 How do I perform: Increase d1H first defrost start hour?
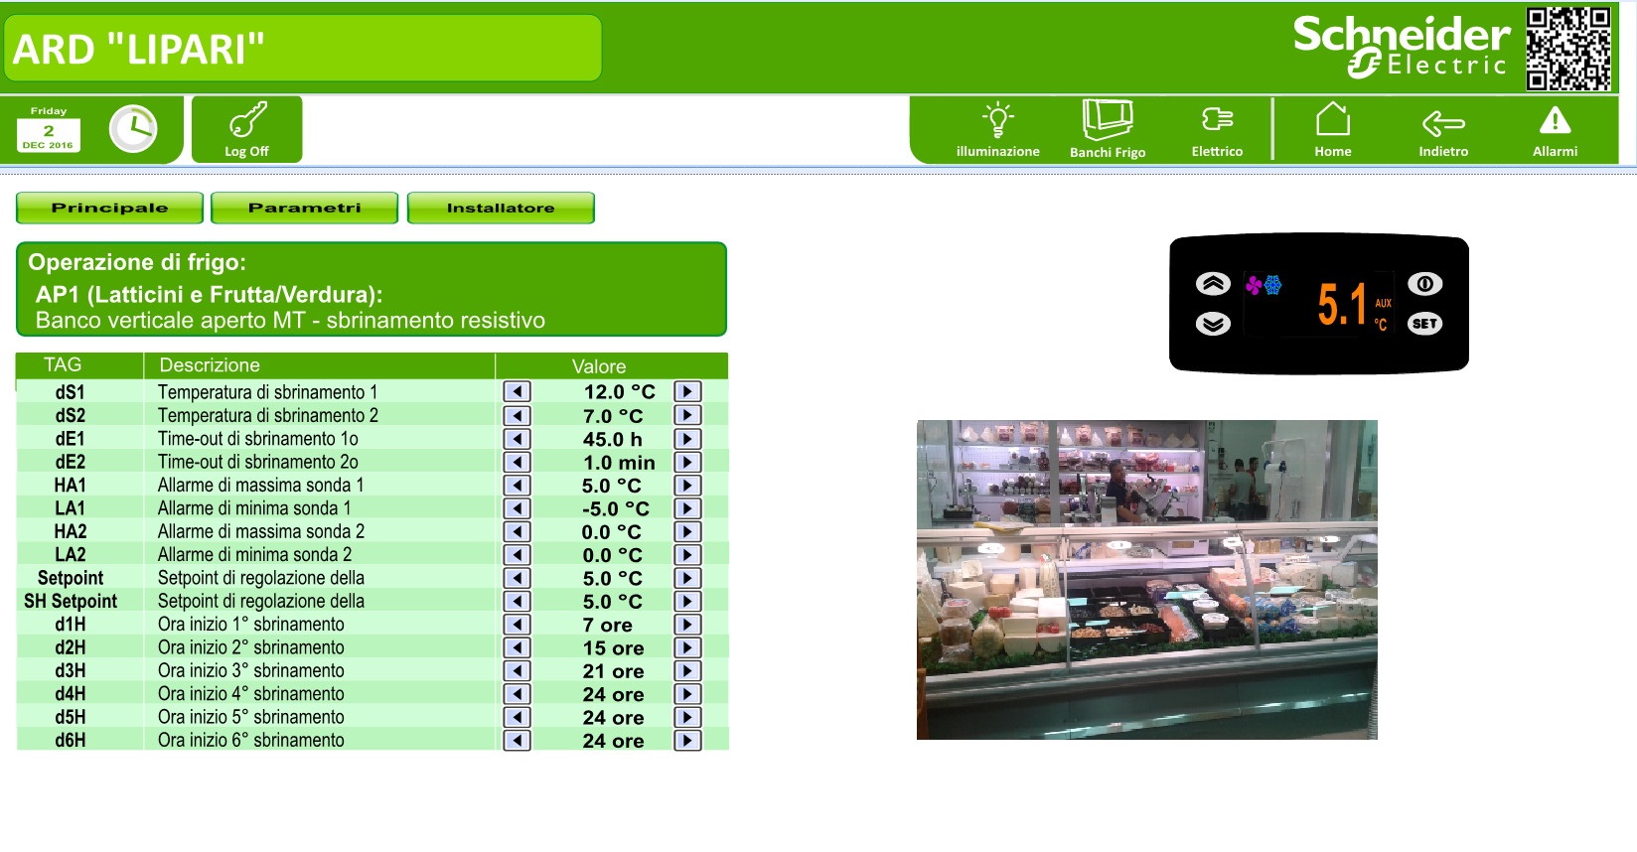coord(687,625)
